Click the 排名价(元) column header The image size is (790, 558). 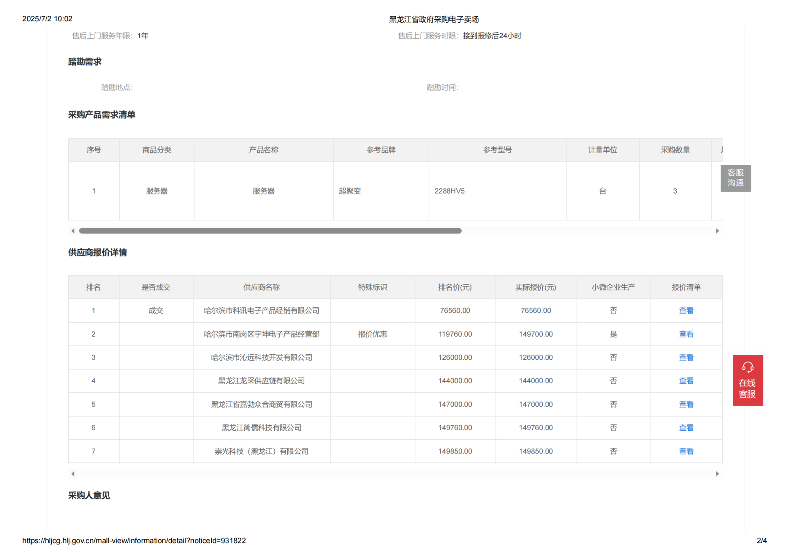pos(455,287)
